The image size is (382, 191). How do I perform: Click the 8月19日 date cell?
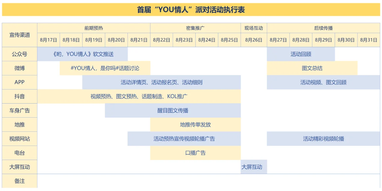click(x=94, y=40)
